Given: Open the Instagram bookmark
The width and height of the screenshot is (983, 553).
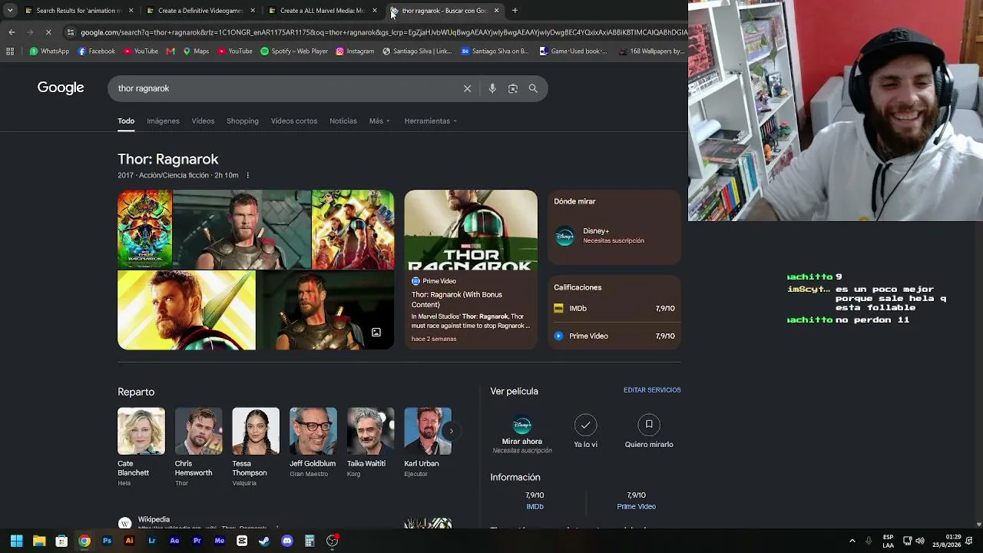Looking at the screenshot, I should 355,51.
